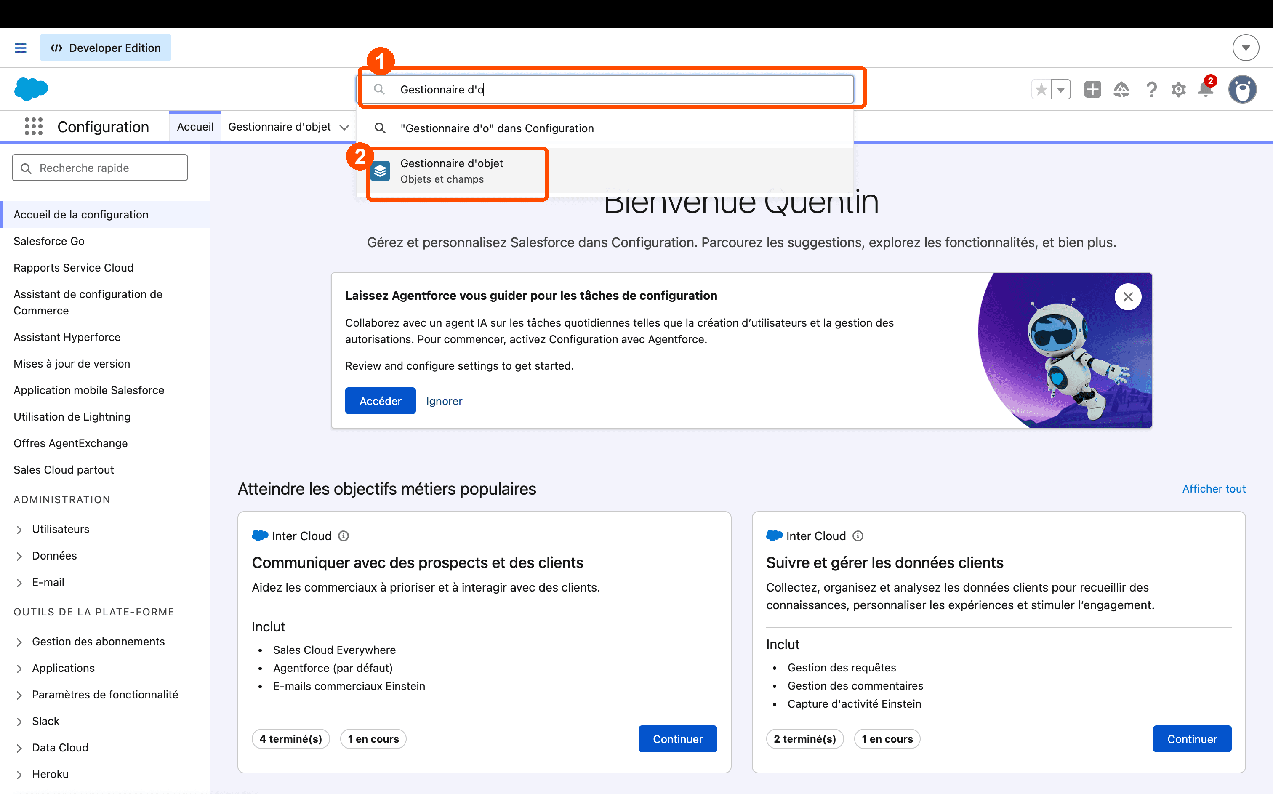The height and width of the screenshot is (794, 1273).
Task: Expand the Heroku section
Action: [19, 774]
